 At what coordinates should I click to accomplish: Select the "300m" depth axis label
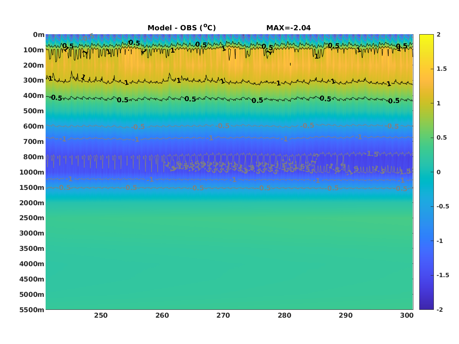[34, 81]
